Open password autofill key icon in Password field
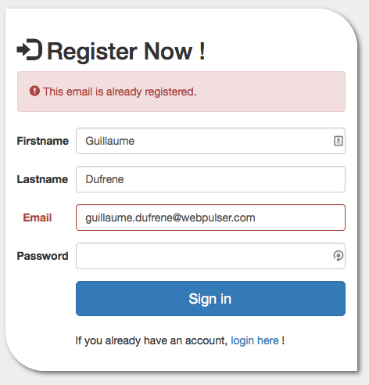The width and height of the screenshot is (369, 385). (x=339, y=256)
